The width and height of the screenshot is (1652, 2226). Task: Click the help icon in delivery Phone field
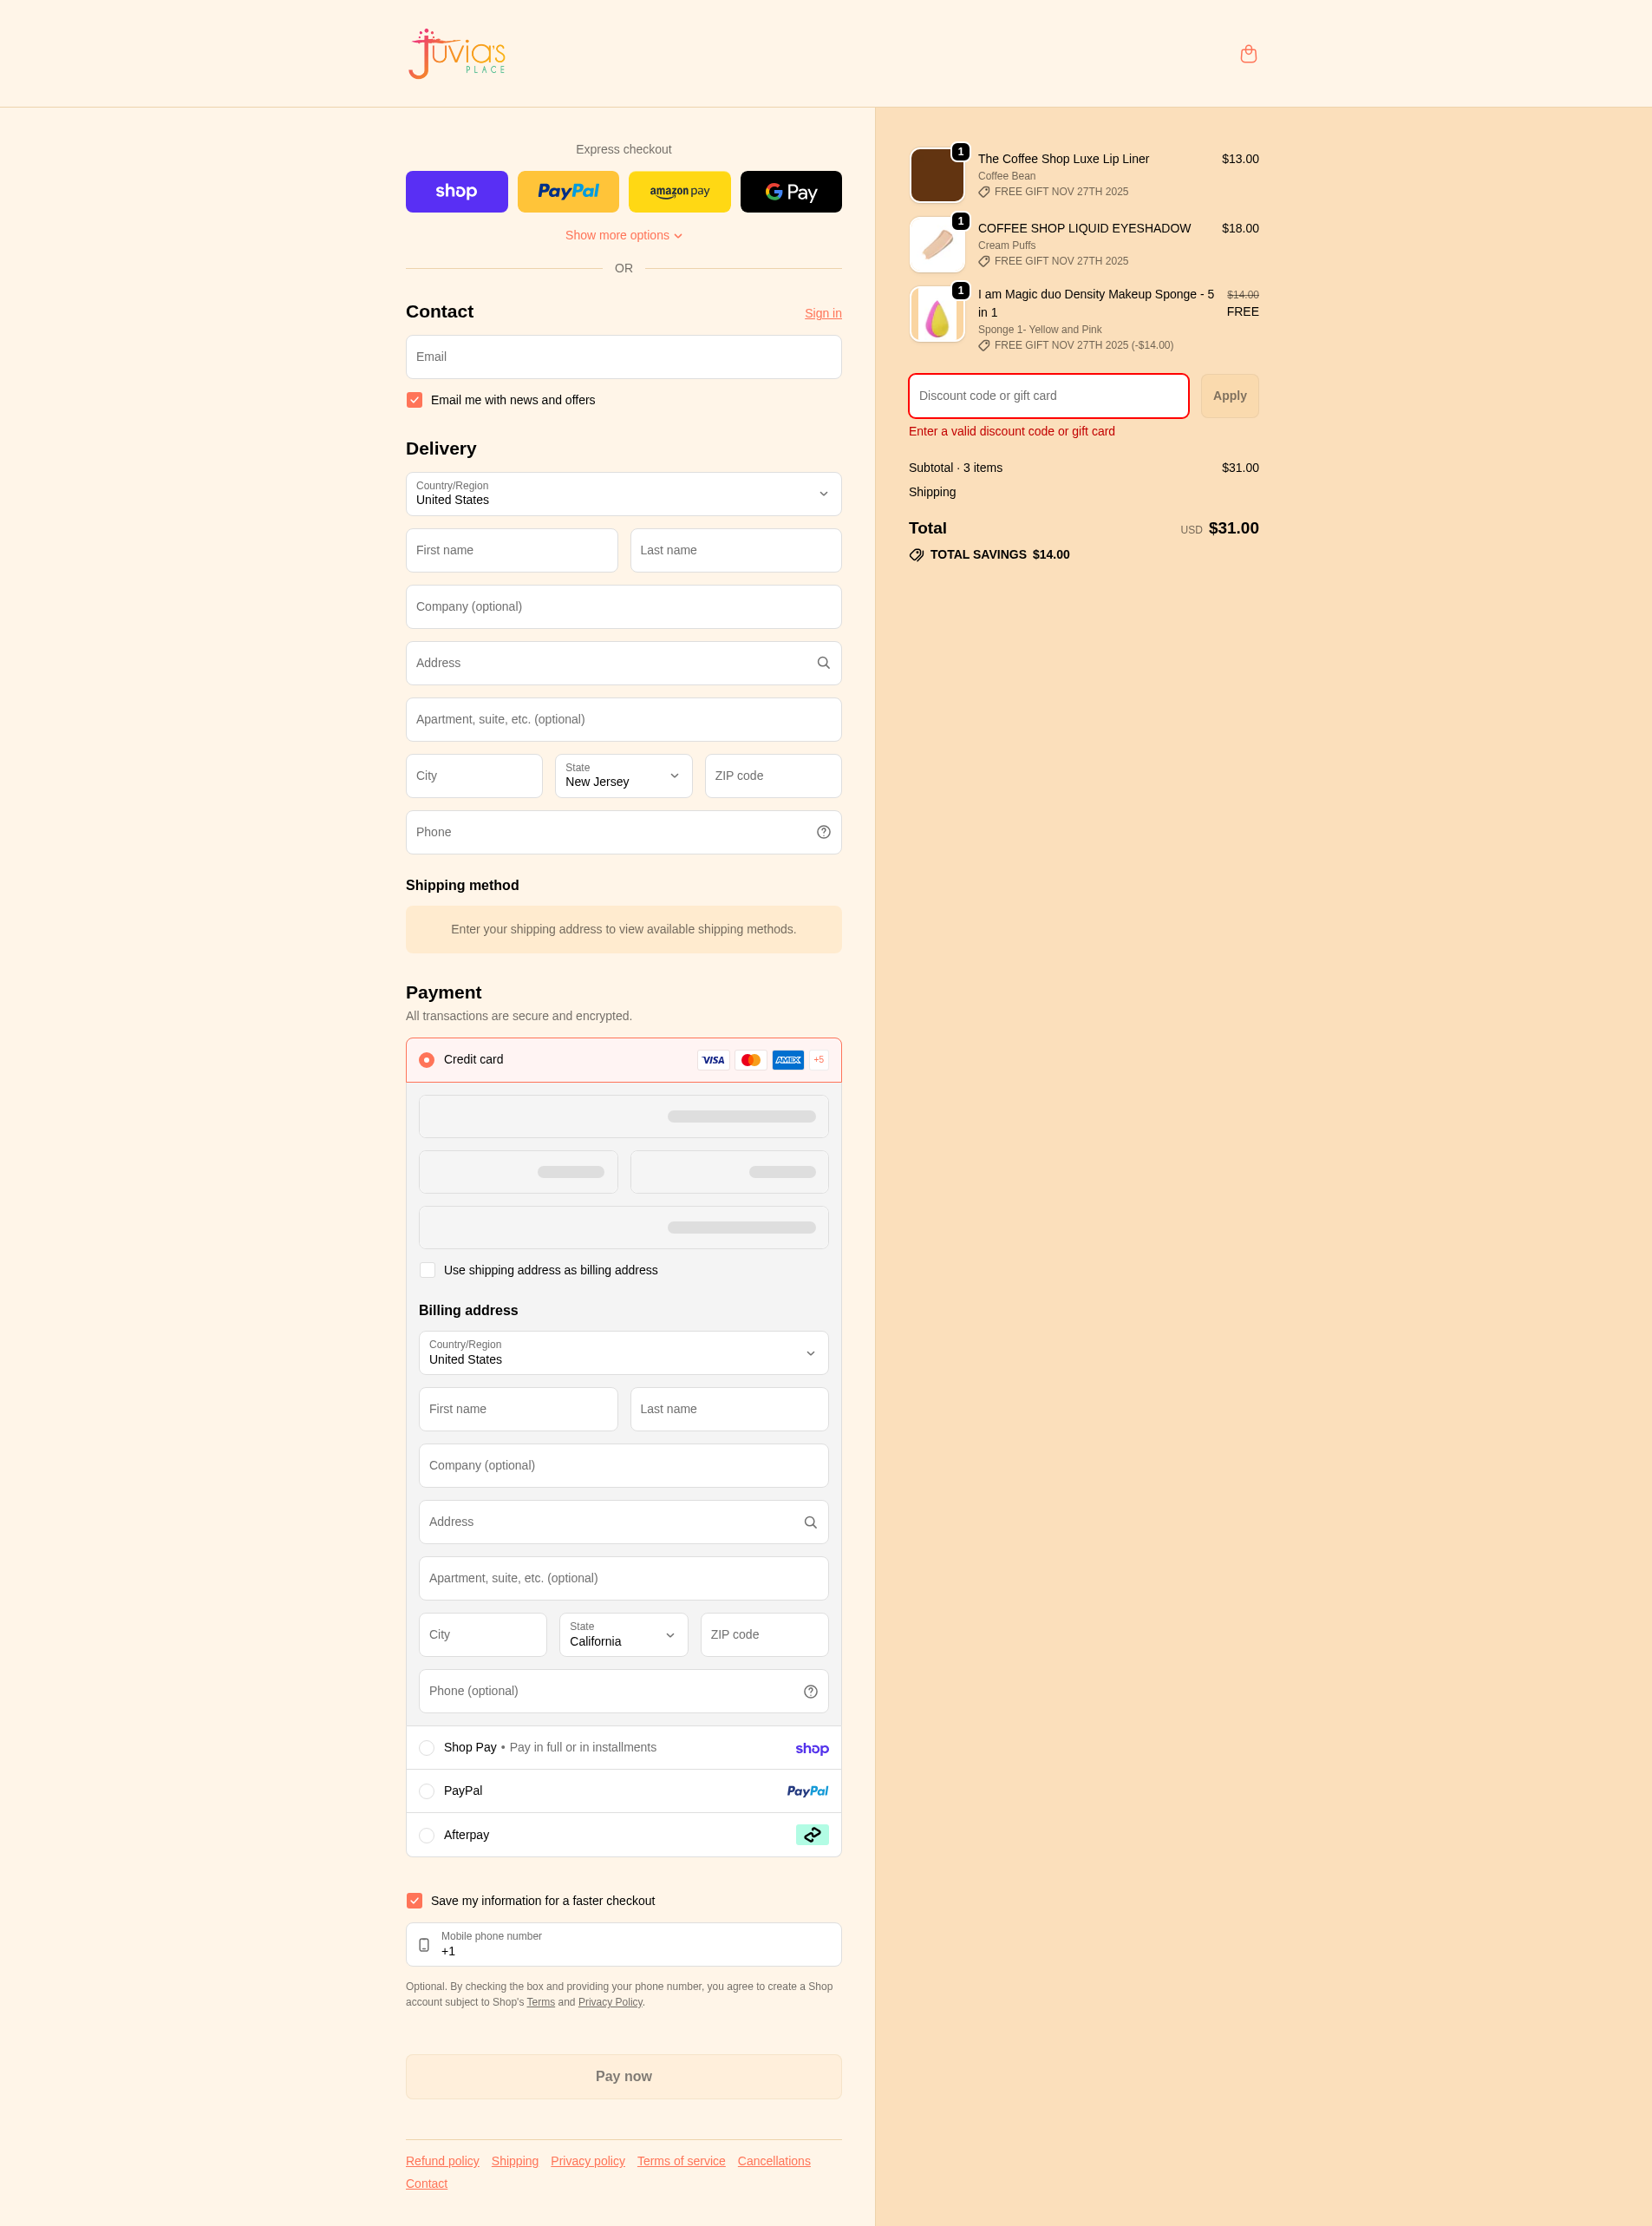[x=823, y=833]
